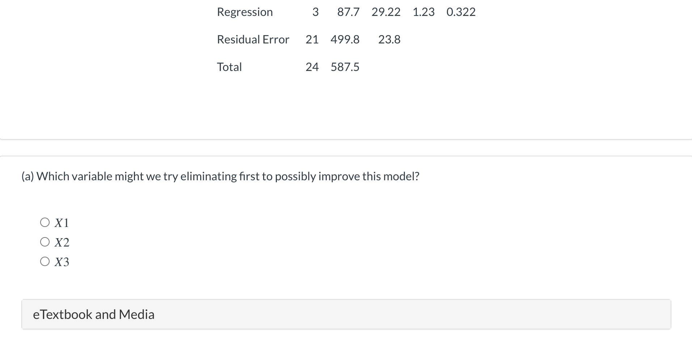Click the 1.23 F-statistic cell
The height and width of the screenshot is (362, 692).
click(423, 12)
